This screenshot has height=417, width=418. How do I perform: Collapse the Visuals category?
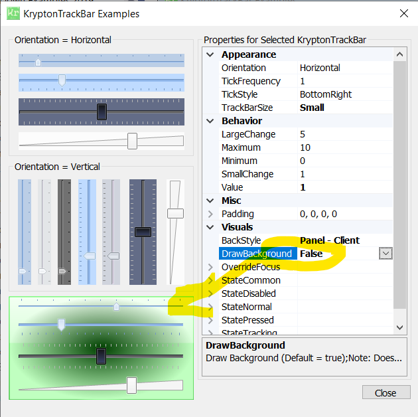click(210, 227)
